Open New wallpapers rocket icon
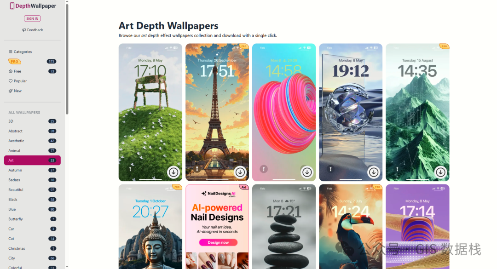 tap(11, 91)
